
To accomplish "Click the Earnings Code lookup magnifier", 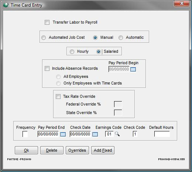I will coord(117,134).
